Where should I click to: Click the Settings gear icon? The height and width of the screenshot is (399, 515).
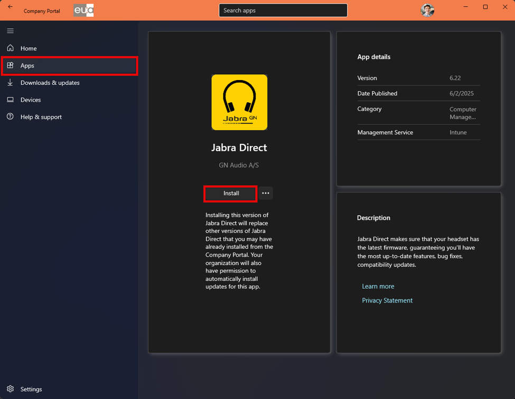(10, 389)
